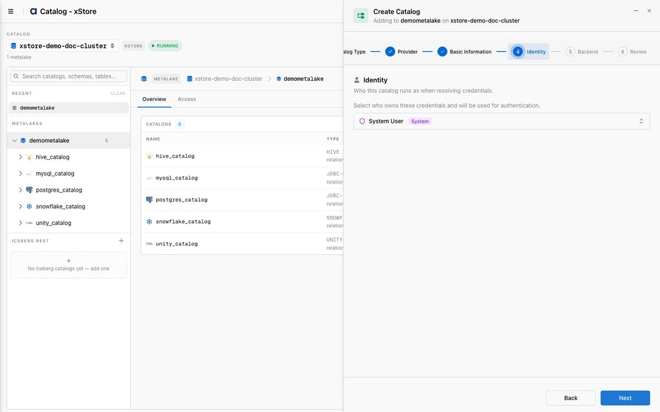Click the Create Catalog green icon

coord(361,15)
